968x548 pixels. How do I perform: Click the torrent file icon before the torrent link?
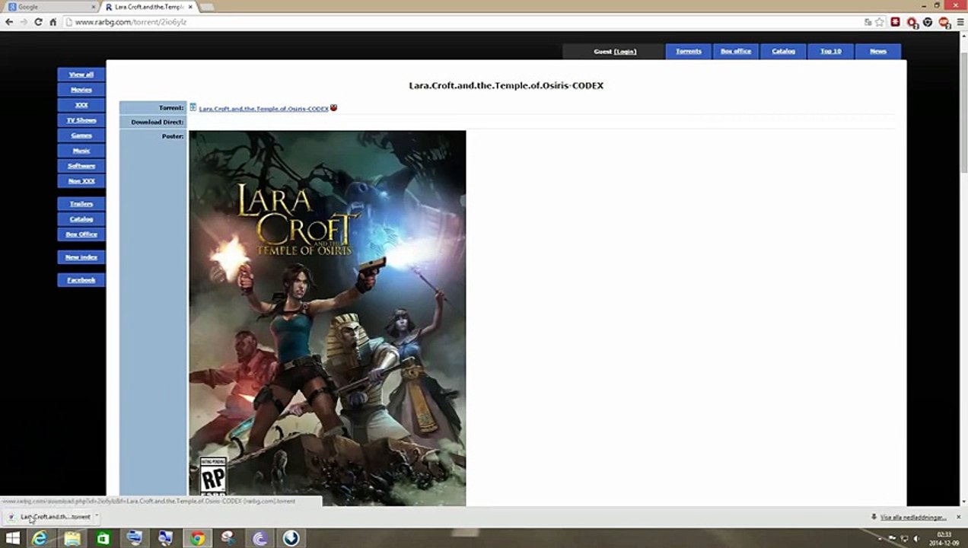[x=193, y=107]
